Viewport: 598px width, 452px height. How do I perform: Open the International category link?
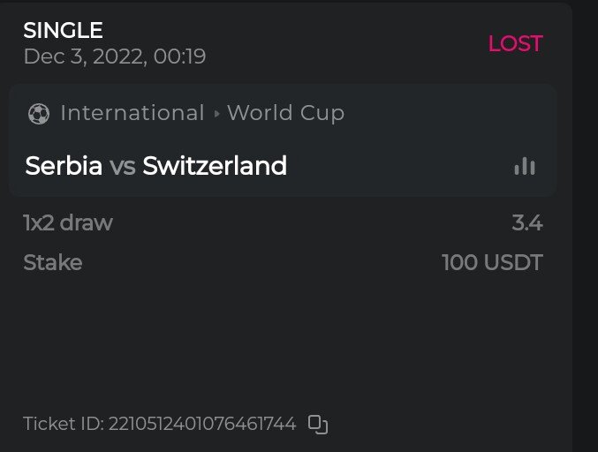(x=132, y=114)
